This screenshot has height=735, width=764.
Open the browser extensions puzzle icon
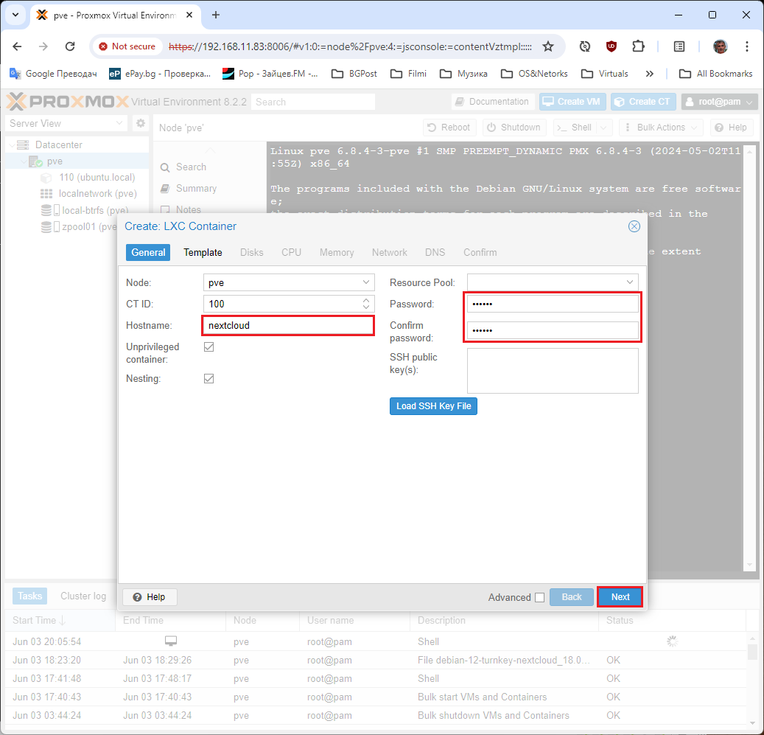click(638, 46)
